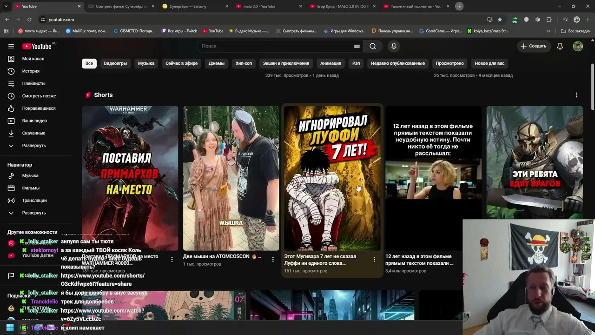
Task: Open Плейлисты in the sidebar
Action: tap(33, 83)
